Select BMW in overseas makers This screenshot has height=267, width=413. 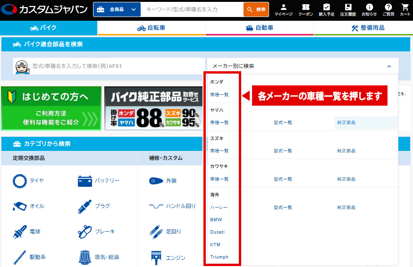pyautogui.click(x=216, y=220)
